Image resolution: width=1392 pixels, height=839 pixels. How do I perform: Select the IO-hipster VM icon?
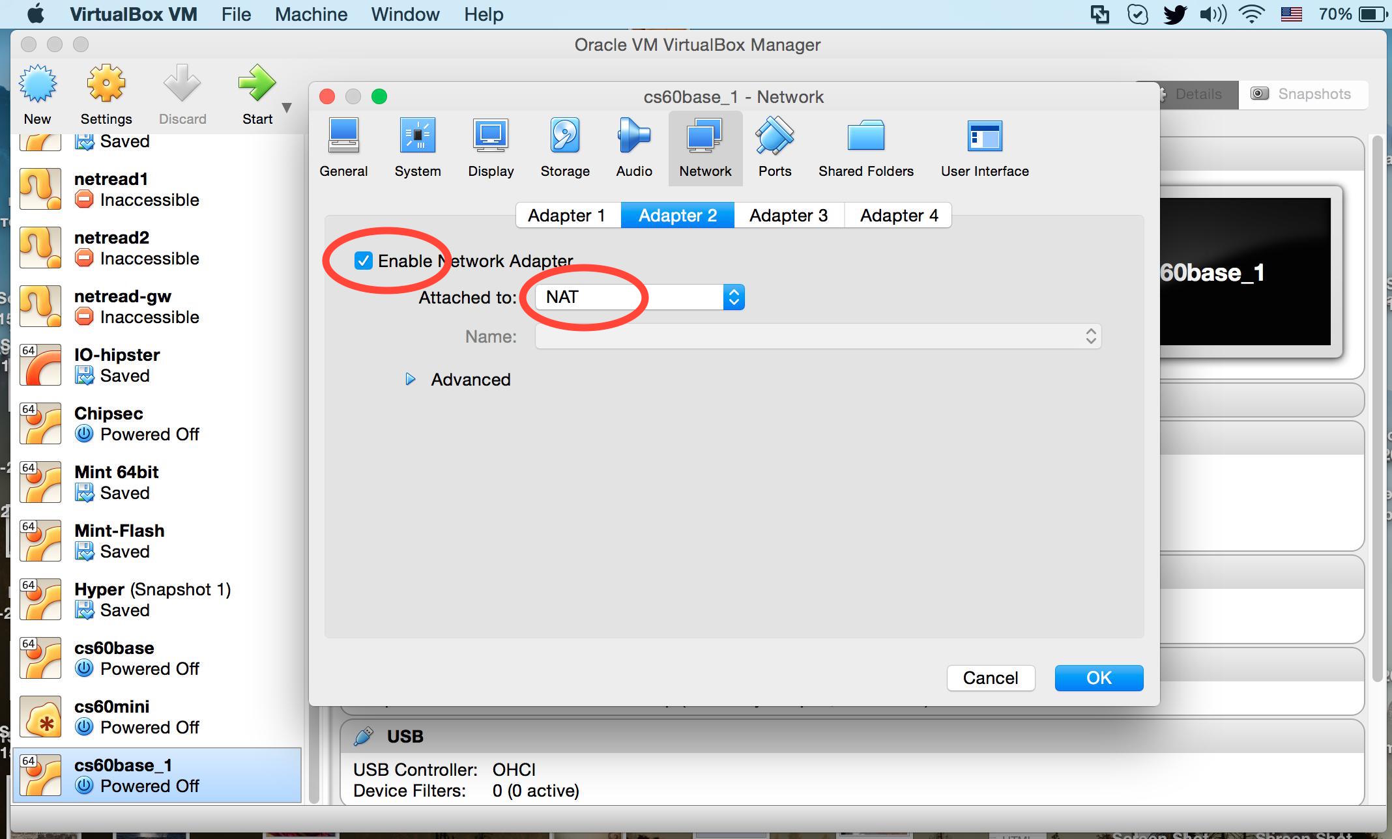[40, 365]
